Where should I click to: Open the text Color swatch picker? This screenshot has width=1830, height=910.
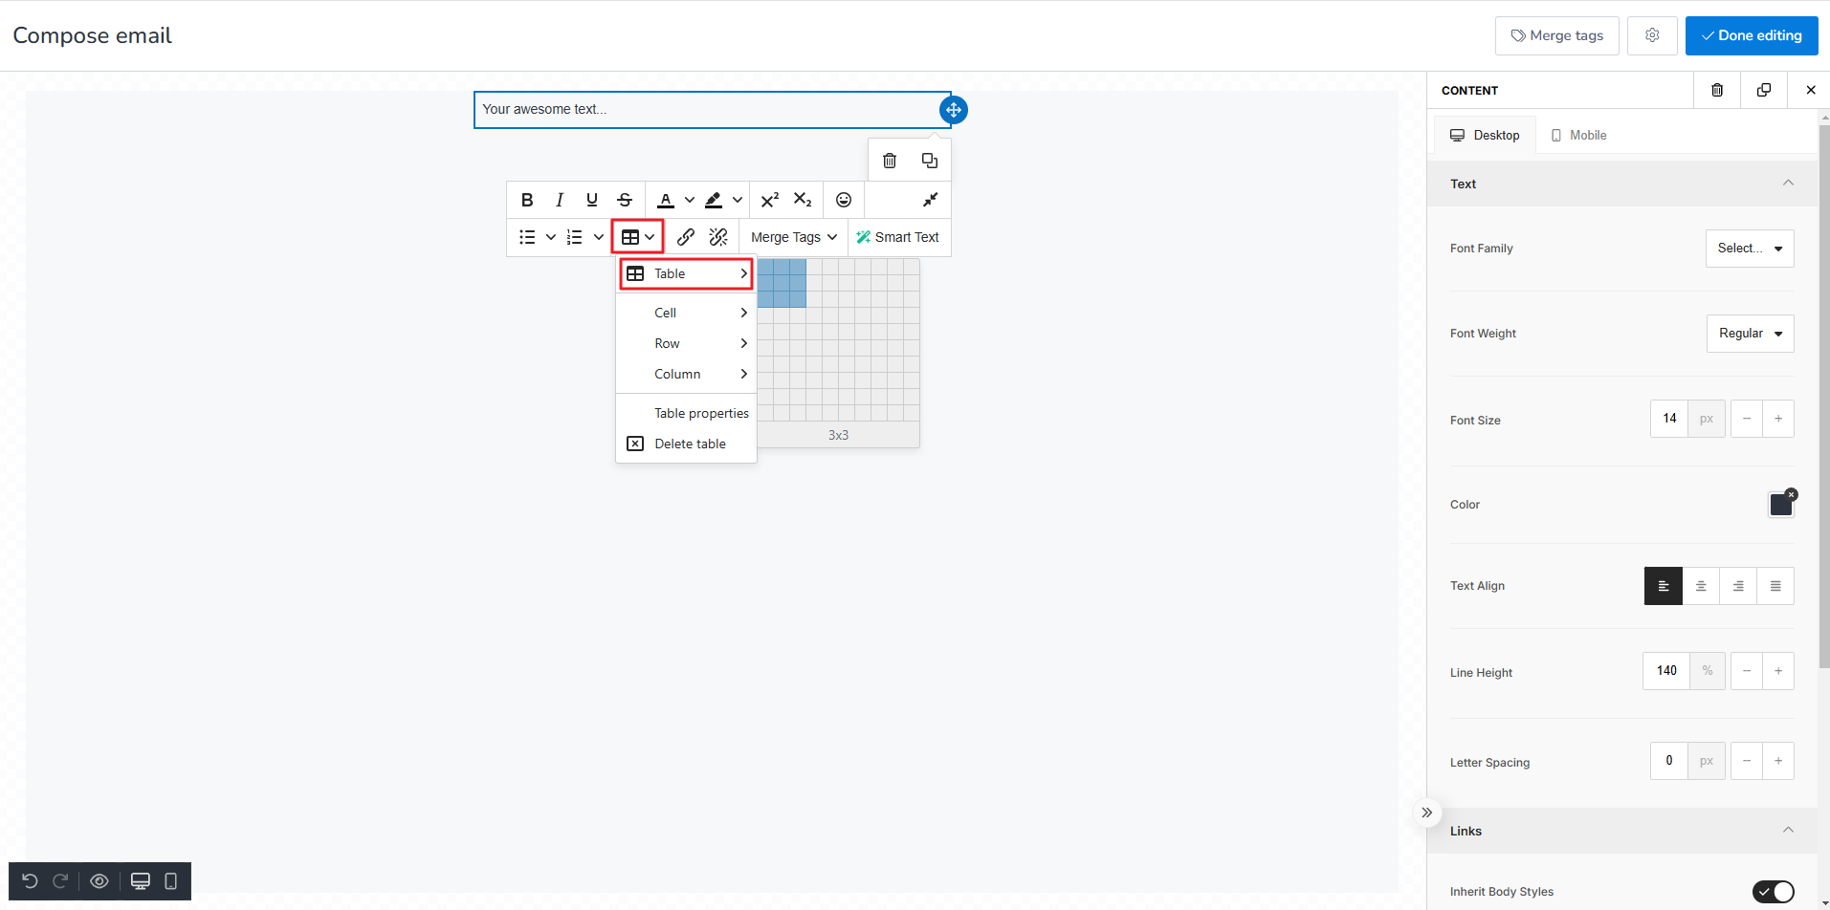[x=1780, y=504]
